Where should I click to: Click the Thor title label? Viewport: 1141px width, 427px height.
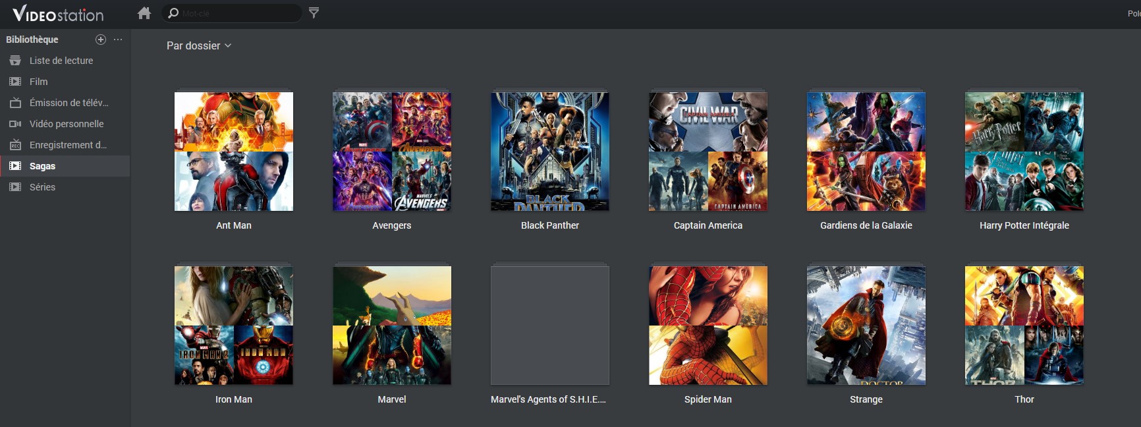(x=1024, y=399)
